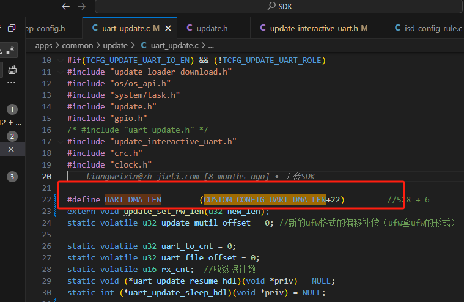Open the apps breadcrumb
464x302 pixels.
tap(43, 46)
